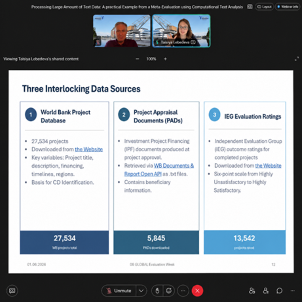
Task: Click number 1 circle of World Bank Database
Action: pyautogui.click(x=31, y=115)
